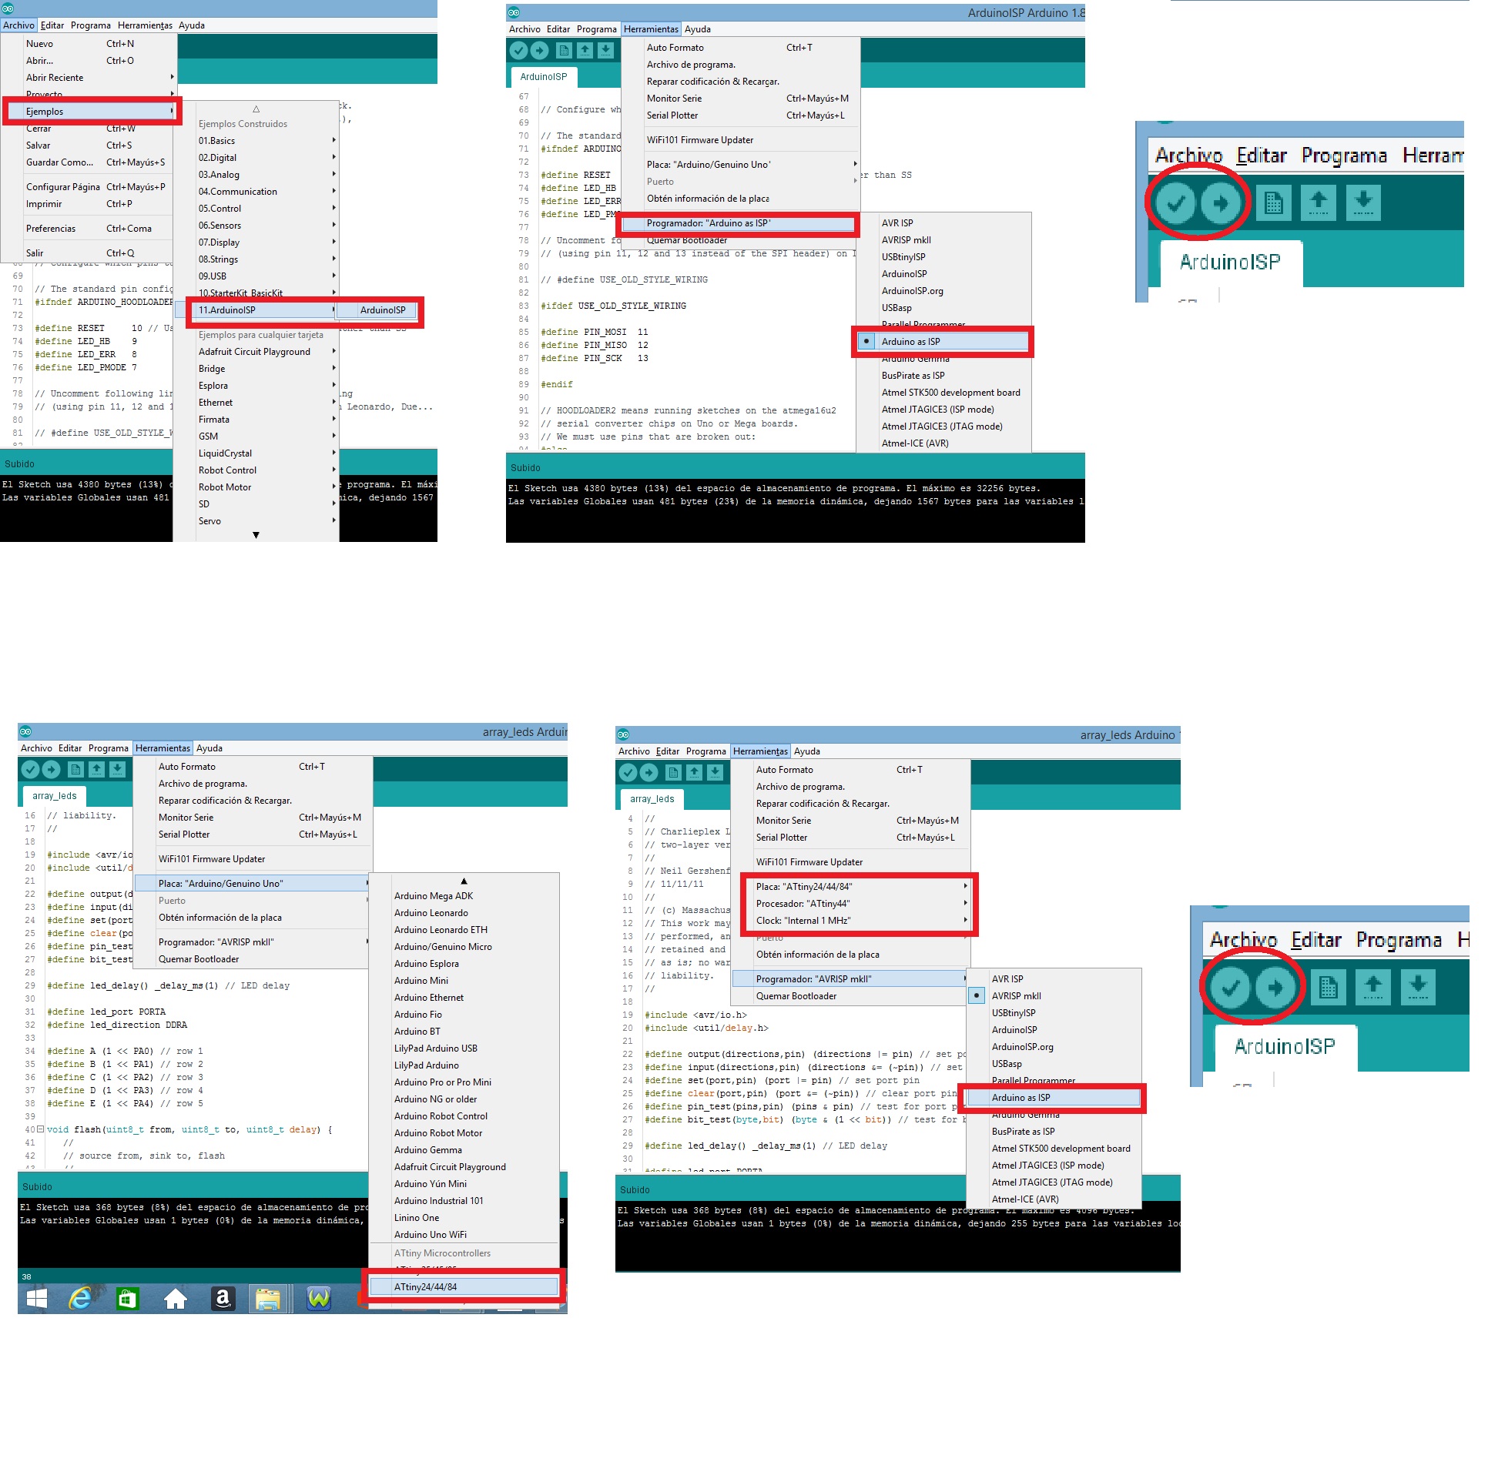The image size is (1488, 1475).
Task: Select the checked 'AVRISP mkII' radio in array_leds window
Action: tap(977, 995)
